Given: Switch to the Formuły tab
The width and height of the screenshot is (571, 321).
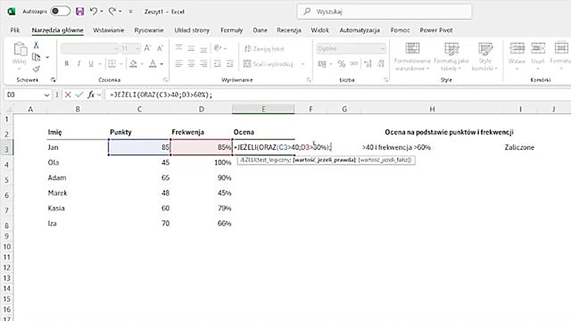Looking at the screenshot, I should coord(232,30).
